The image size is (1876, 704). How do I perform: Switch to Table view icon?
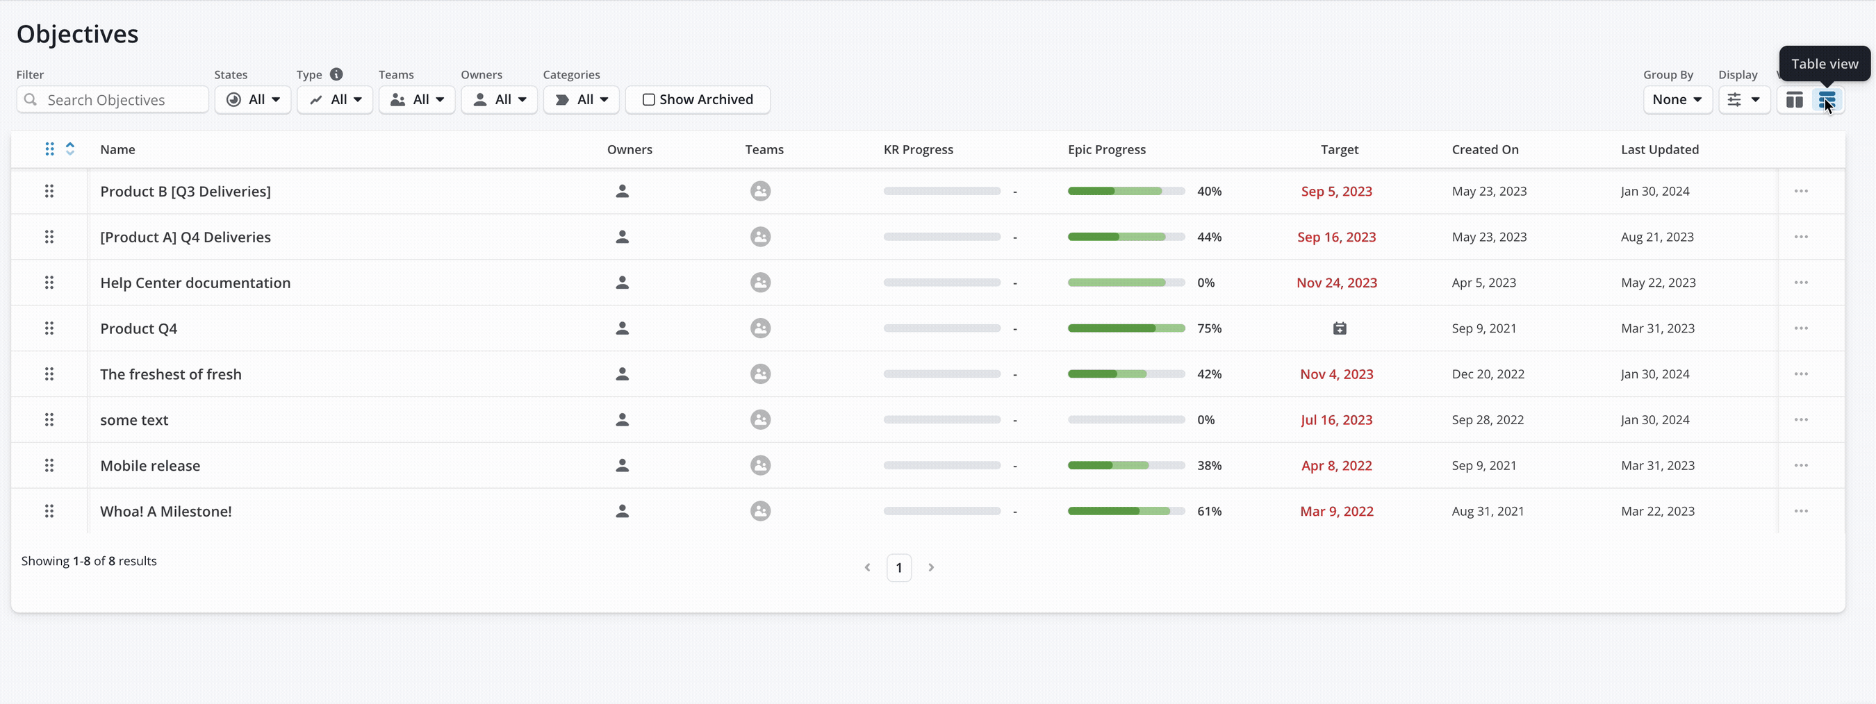[1827, 100]
